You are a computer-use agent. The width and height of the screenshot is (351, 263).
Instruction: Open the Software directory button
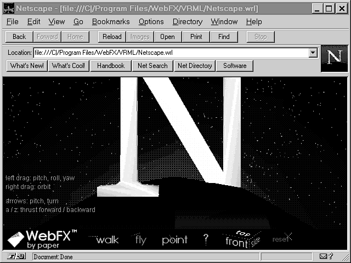[235, 66]
